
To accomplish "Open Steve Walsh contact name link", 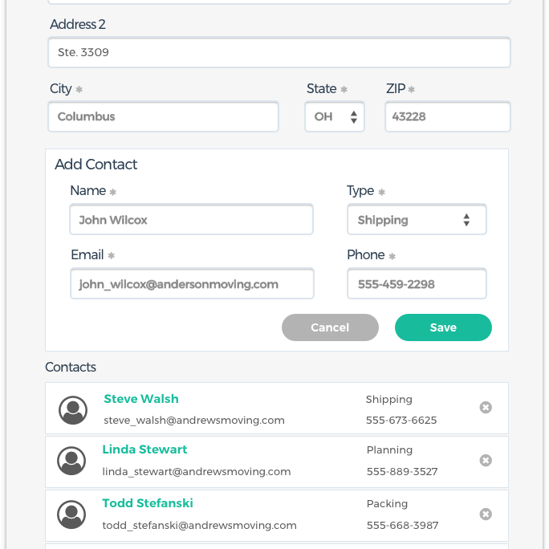I will tap(141, 399).
